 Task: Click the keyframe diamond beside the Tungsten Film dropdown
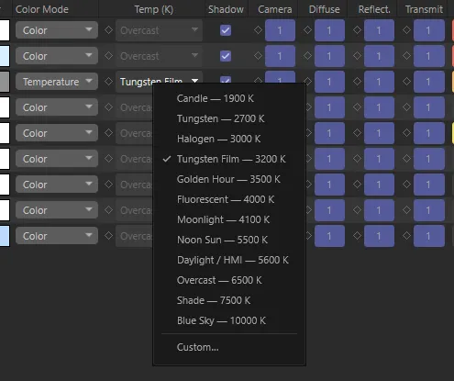pyautogui.click(x=108, y=82)
